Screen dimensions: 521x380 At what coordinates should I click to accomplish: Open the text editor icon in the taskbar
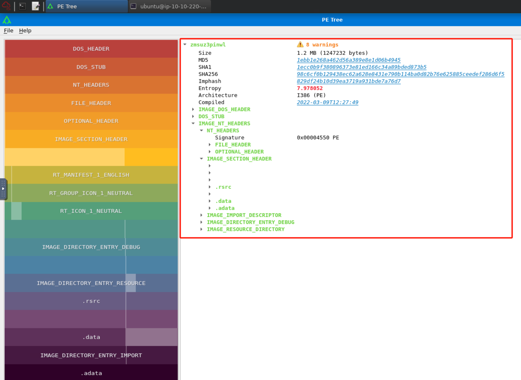(x=35, y=6)
